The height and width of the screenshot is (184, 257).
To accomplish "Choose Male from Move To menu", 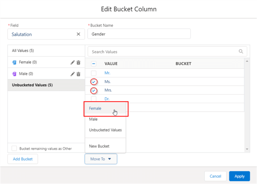I will click(x=105, y=119).
